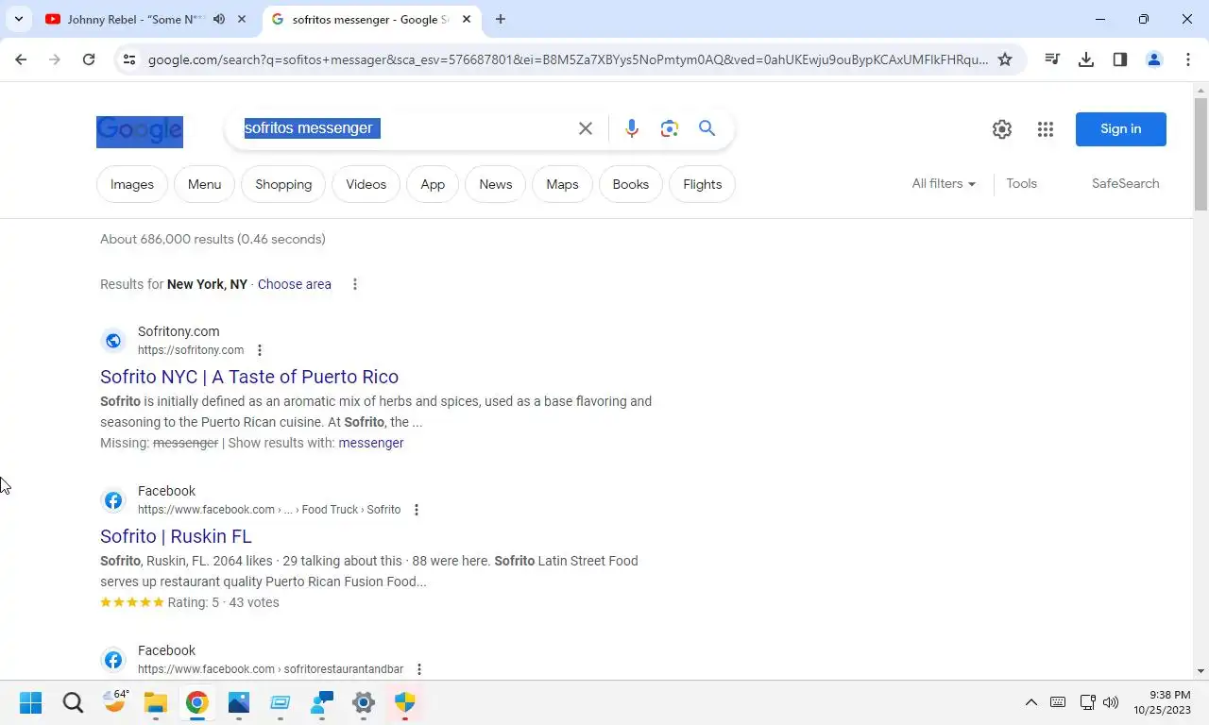1209x725 pixels.
Task: Click the Google logo
Action: coord(140,130)
